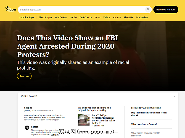Open the FBI Agent Arrested headline
This screenshot has width=185, height=138.
click(67, 46)
